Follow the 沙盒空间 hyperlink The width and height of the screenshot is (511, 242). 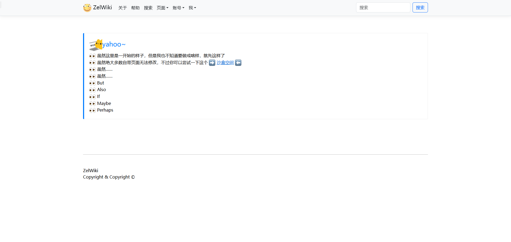tap(225, 63)
